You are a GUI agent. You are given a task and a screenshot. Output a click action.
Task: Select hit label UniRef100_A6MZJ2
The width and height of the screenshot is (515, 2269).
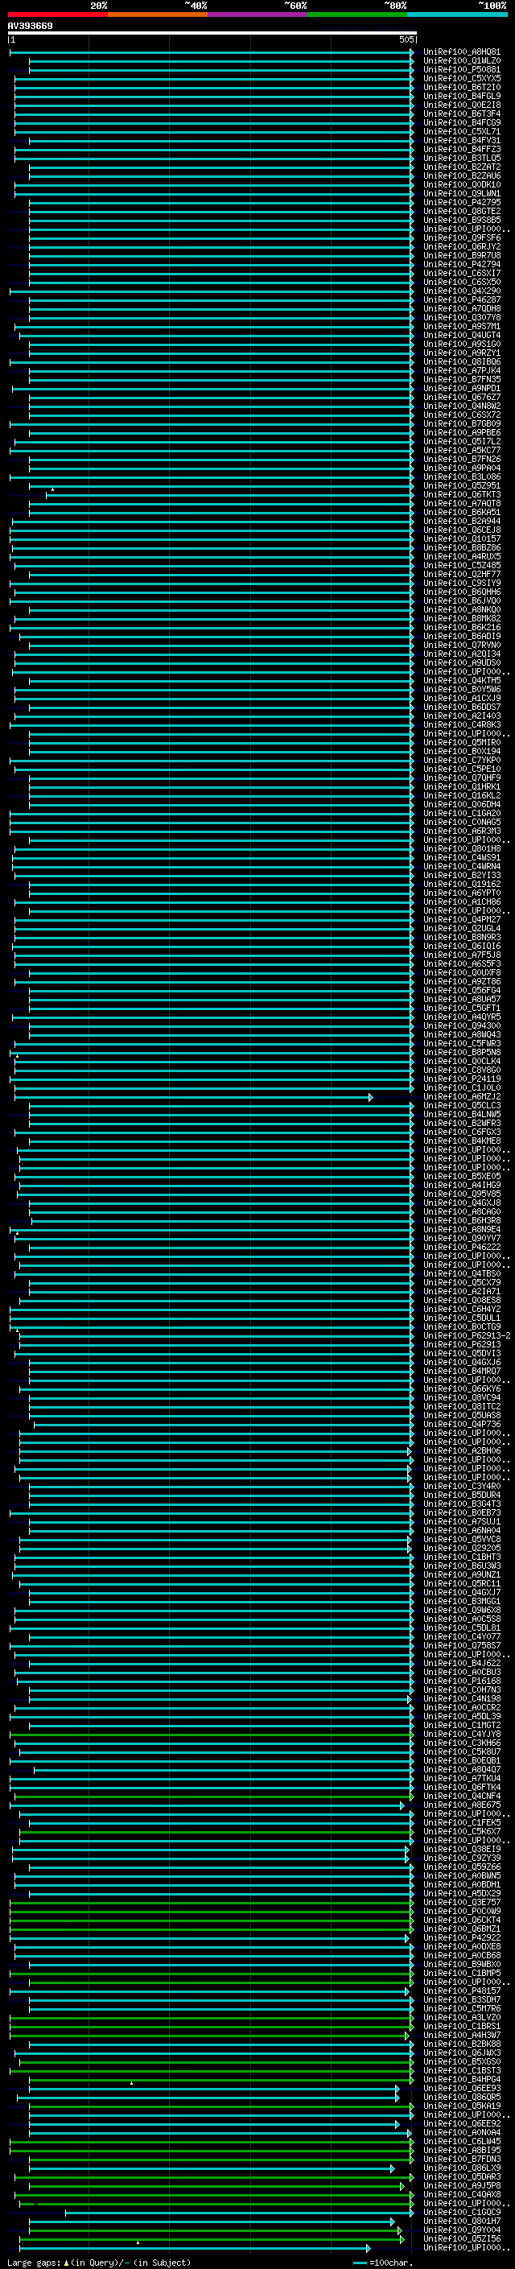(461, 1096)
